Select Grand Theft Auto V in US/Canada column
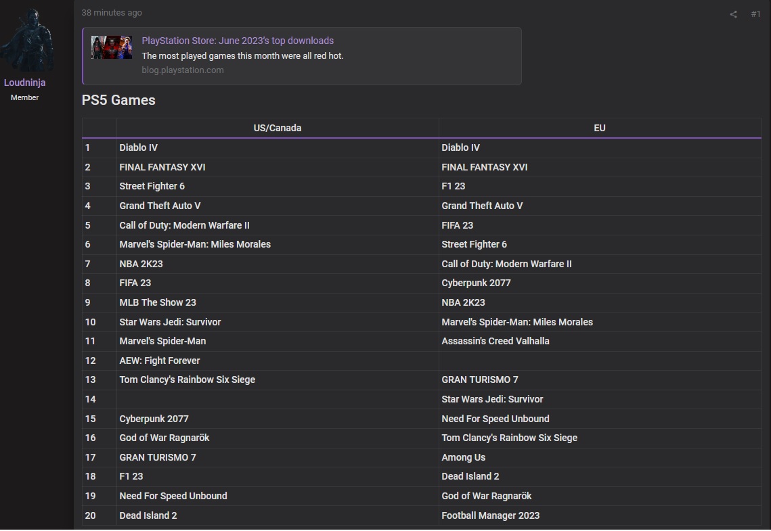 (160, 206)
